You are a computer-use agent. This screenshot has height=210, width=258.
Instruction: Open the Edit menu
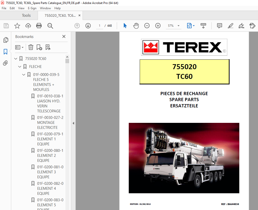12,8
